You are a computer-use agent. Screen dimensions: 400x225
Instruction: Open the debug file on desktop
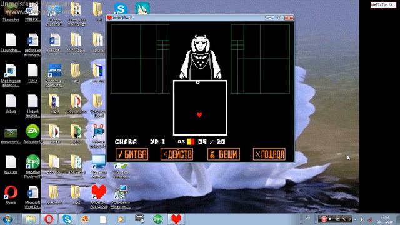tap(11, 104)
